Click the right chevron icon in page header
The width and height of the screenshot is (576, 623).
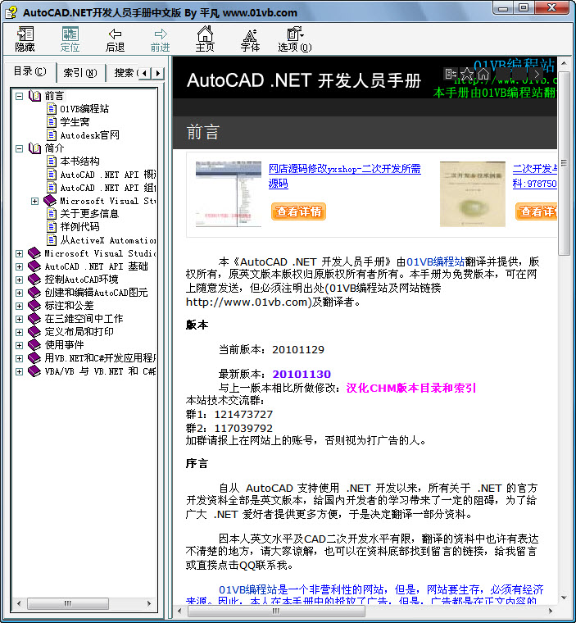[537, 74]
